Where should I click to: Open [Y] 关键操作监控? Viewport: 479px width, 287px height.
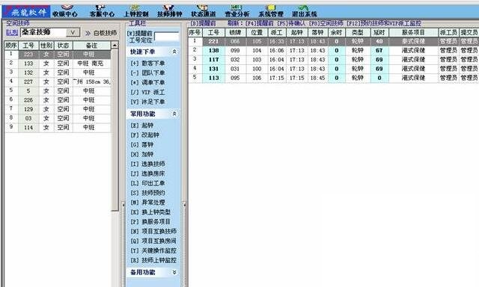[x=153, y=250]
